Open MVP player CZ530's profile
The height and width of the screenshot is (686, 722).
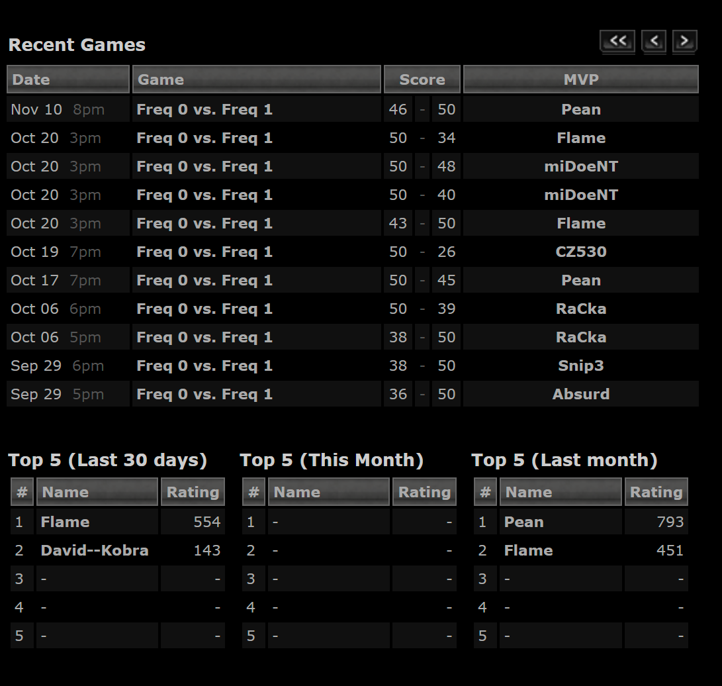pyautogui.click(x=581, y=252)
